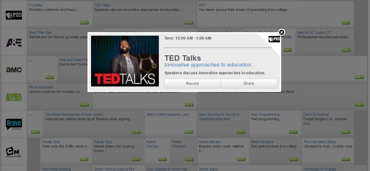Open Shark Rocket Deluxe Pro listing
Viewport: 370px width, 171px height.
click(115, 169)
